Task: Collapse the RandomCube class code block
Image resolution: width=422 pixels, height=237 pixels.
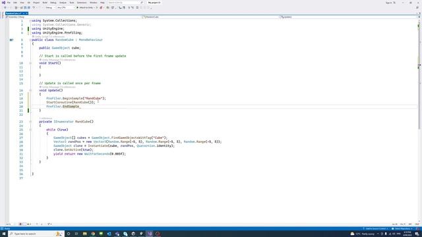Action: click(30, 39)
